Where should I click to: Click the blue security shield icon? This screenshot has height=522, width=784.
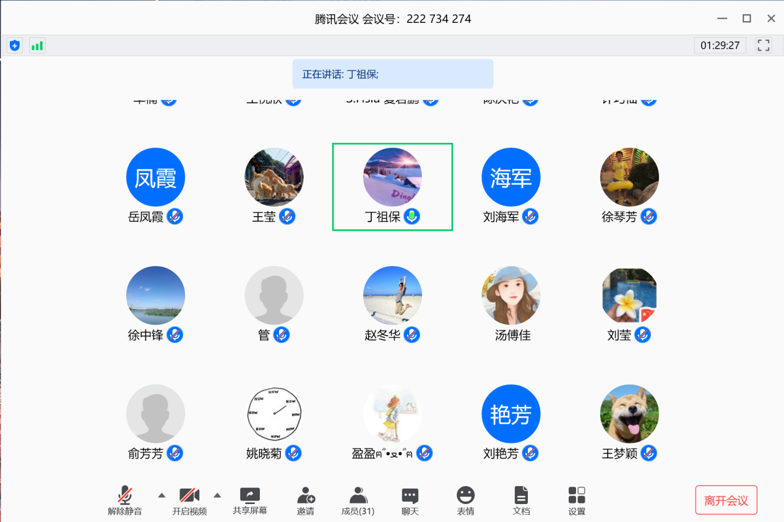point(15,45)
